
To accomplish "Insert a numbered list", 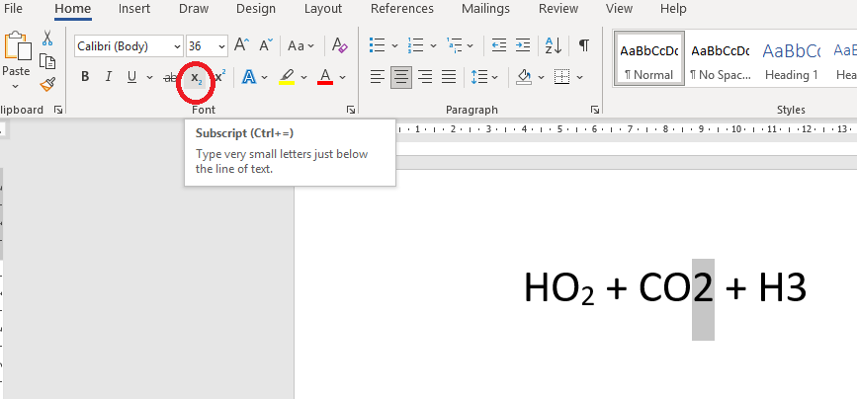I will (x=416, y=45).
